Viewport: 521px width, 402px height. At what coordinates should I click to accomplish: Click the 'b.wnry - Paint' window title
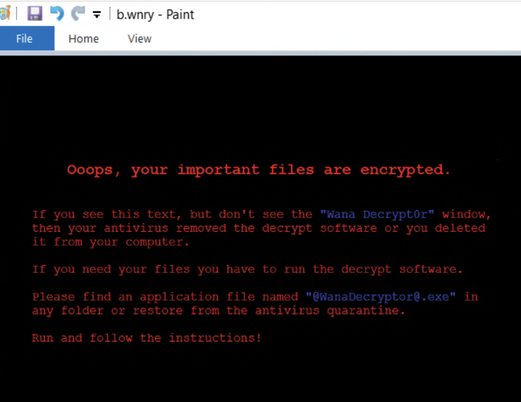pos(155,14)
